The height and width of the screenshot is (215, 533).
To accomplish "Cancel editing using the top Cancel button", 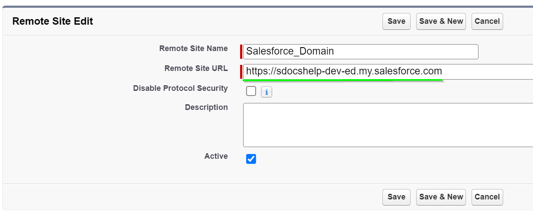I will (487, 21).
